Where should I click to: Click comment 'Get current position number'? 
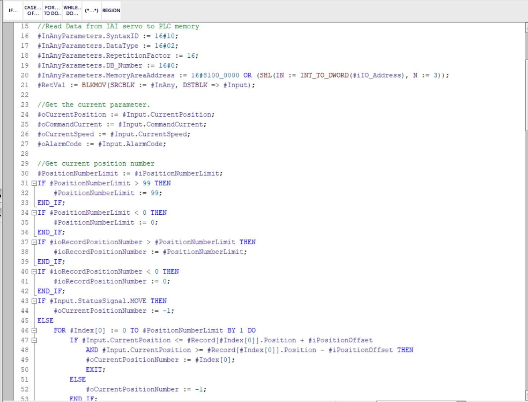coord(96,163)
